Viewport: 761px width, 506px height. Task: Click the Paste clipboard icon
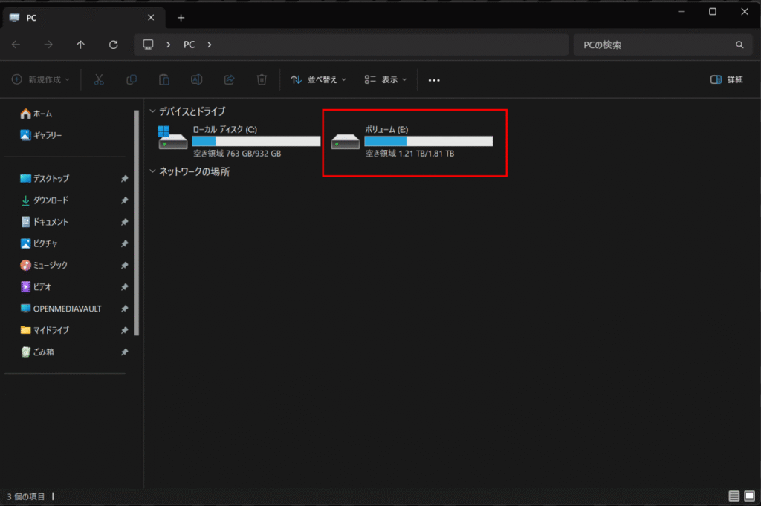coord(164,79)
